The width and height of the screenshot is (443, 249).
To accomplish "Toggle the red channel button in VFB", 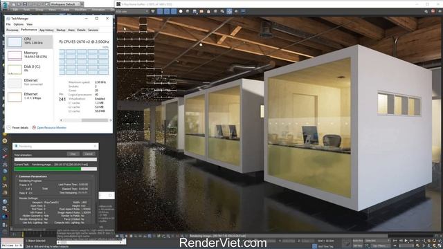I will 160,11.
